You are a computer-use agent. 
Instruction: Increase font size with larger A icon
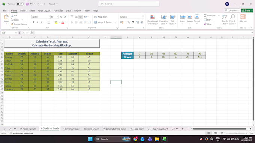(61, 17)
